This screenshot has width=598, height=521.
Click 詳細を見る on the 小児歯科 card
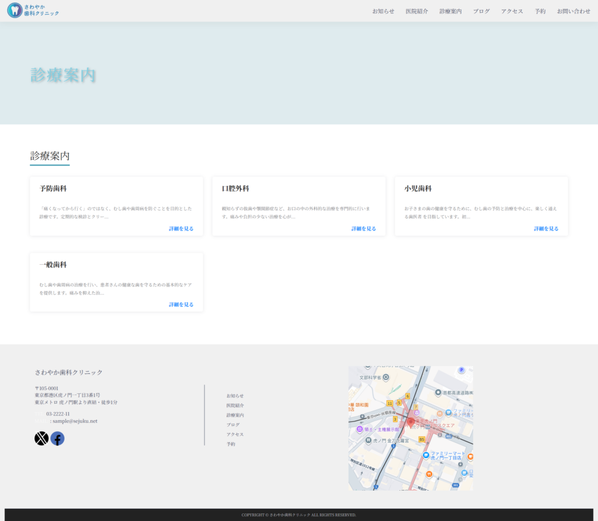(x=546, y=229)
